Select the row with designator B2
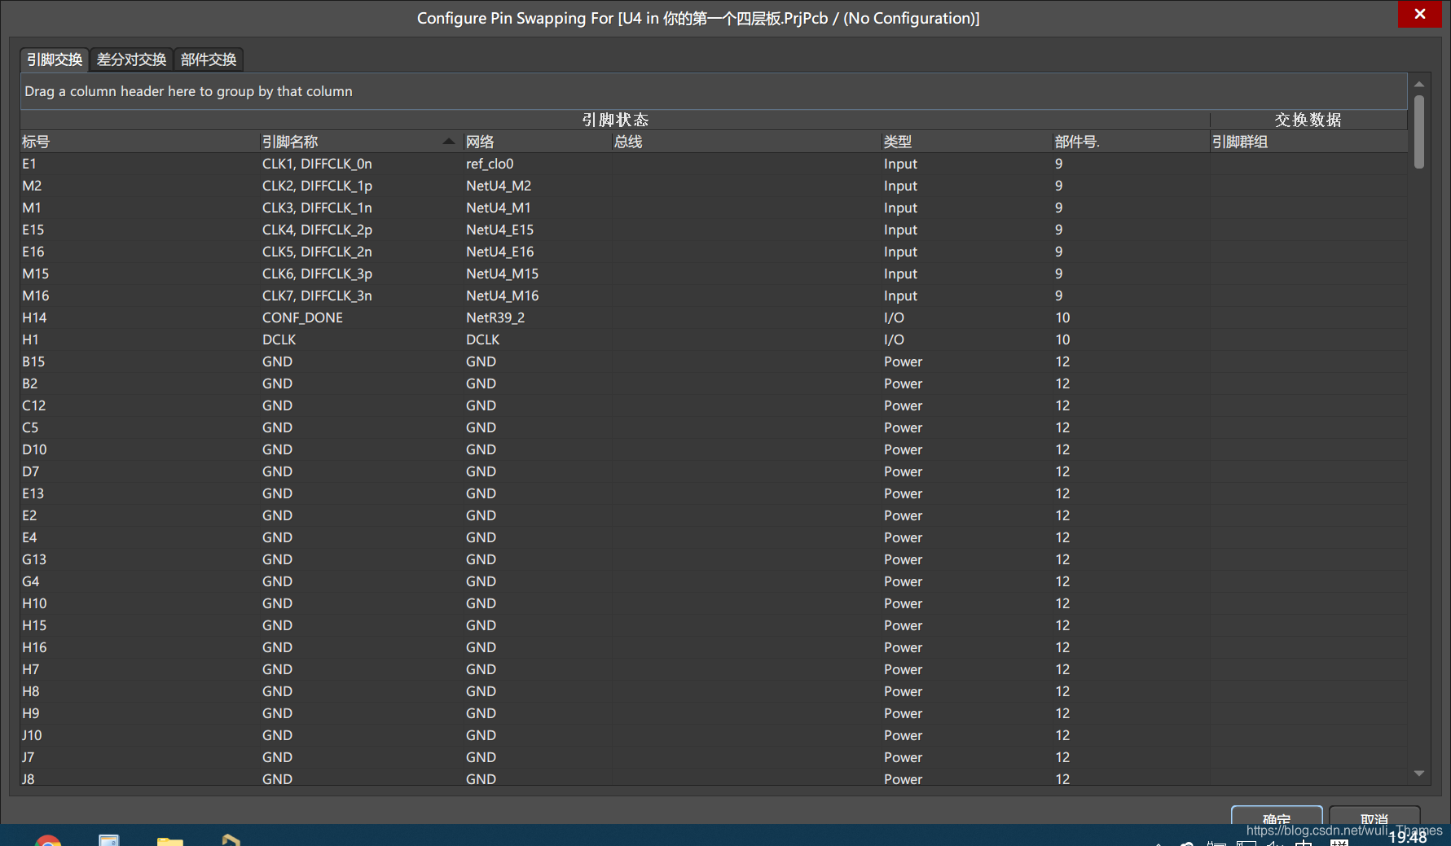1451x846 pixels. 714,384
